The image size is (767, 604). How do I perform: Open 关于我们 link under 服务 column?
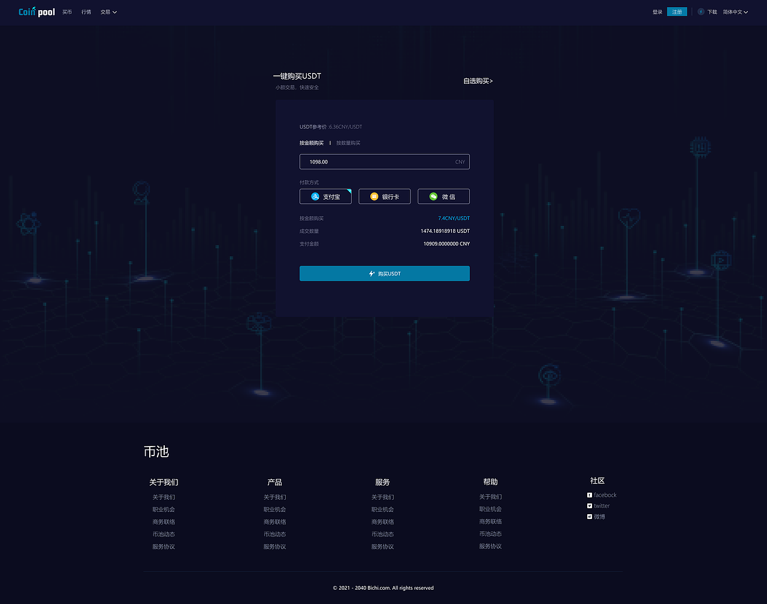coord(382,497)
